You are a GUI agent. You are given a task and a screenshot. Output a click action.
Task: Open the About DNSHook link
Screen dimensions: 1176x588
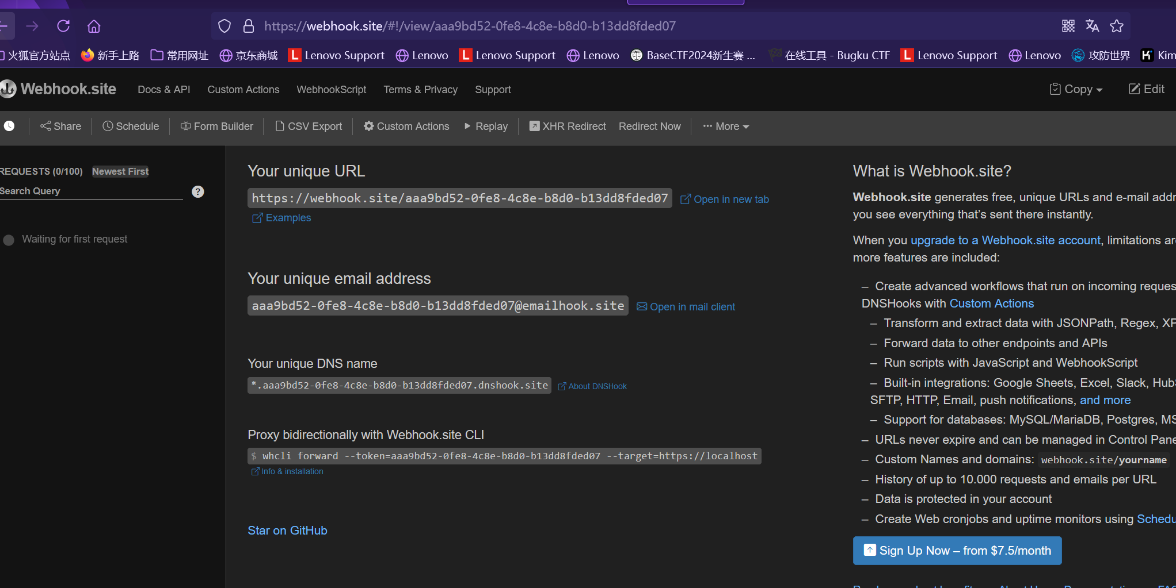(x=592, y=386)
